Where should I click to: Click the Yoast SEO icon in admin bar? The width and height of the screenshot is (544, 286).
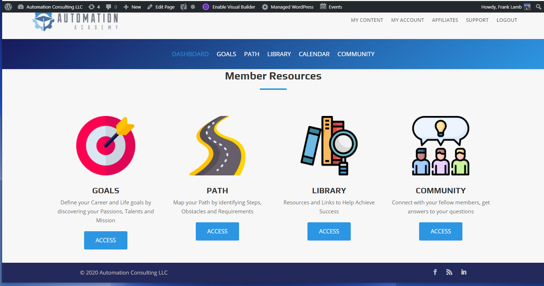click(183, 6)
